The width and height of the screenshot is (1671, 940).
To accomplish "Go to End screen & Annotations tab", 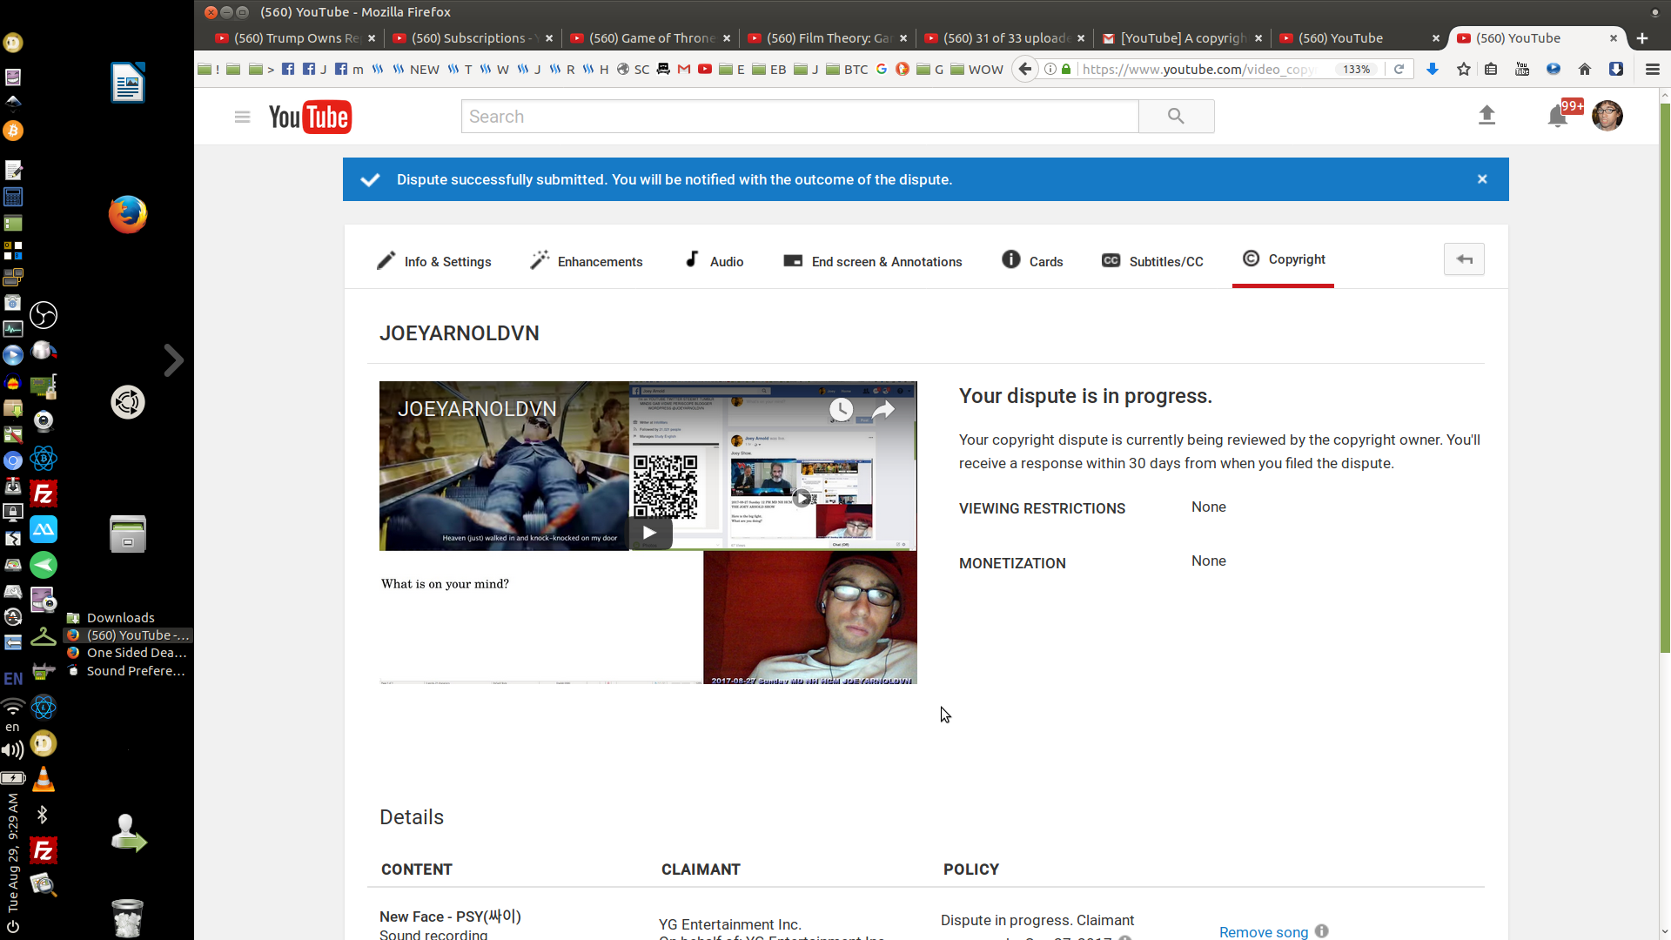I will [x=872, y=261].
